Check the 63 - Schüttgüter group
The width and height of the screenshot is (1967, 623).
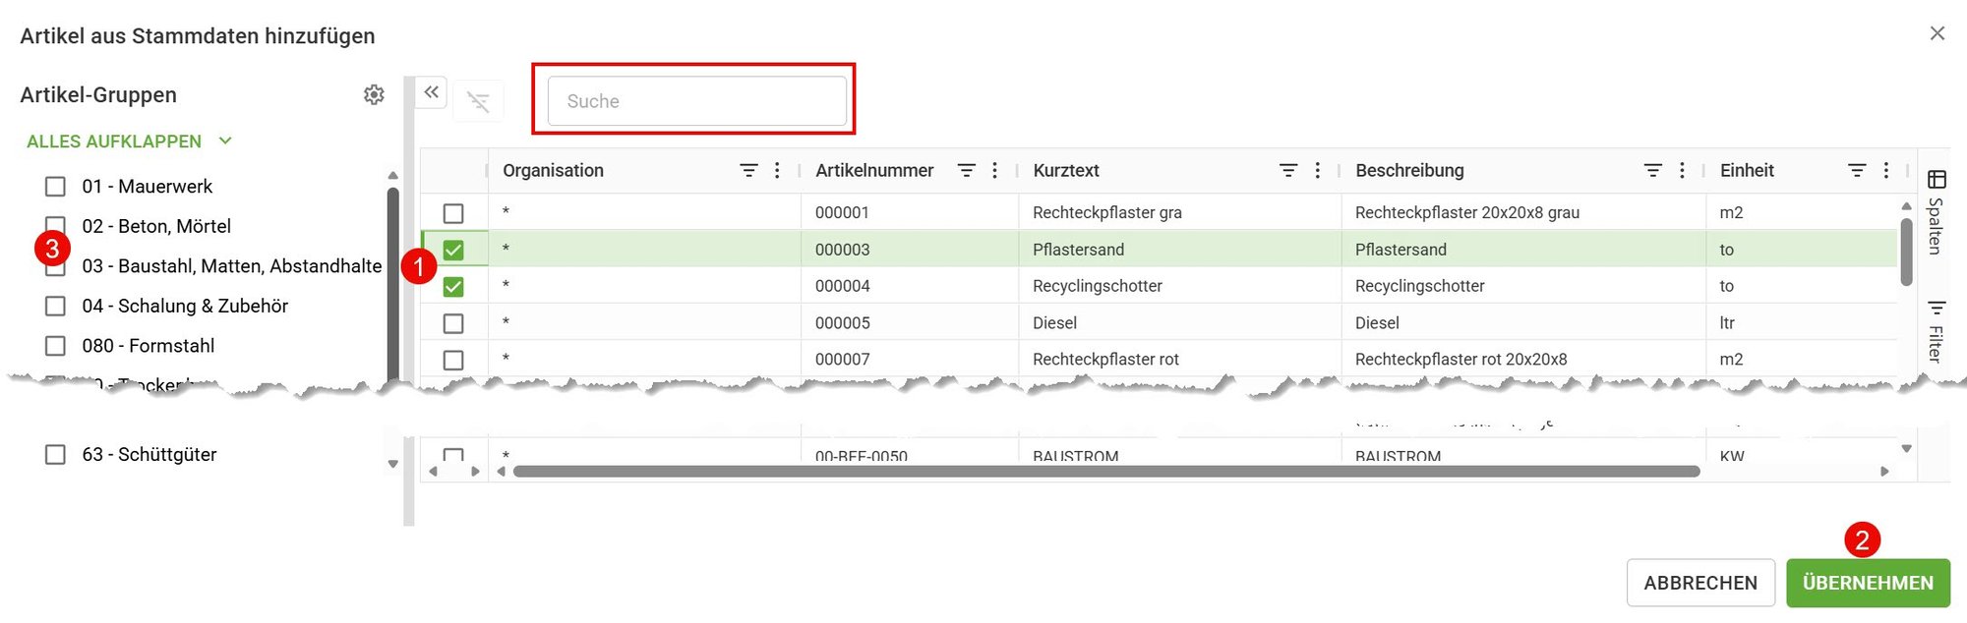point(56,455)
